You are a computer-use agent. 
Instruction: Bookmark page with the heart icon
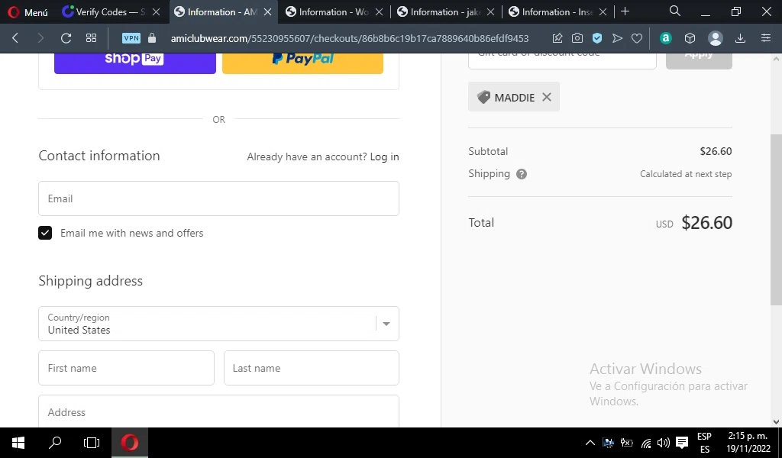pyautogui.click(x=637, y=38)
